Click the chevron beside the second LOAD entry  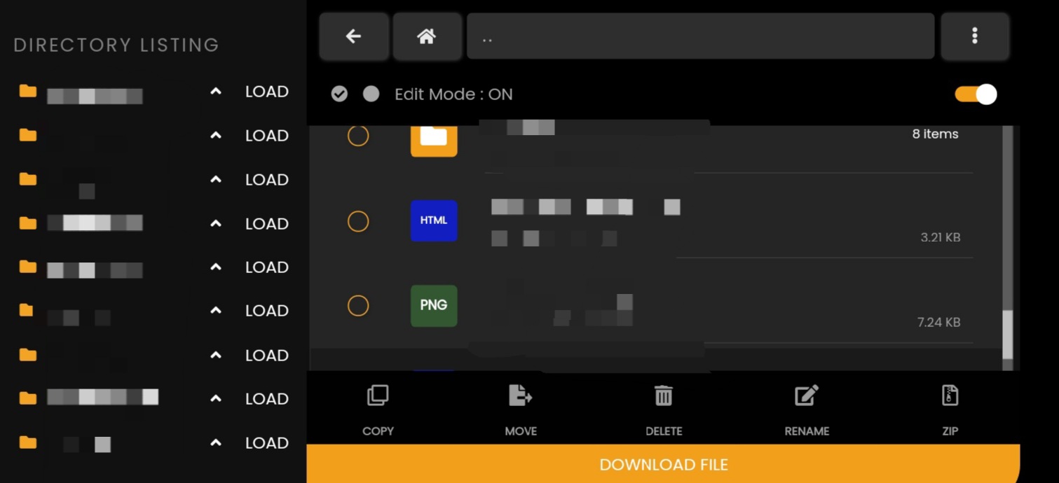pos(215,134)
